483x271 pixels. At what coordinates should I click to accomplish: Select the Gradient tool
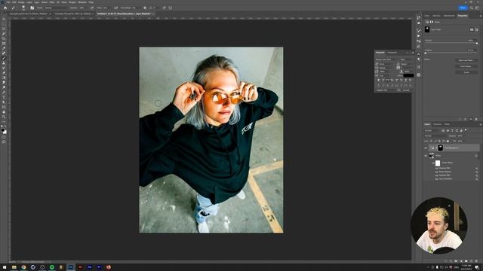click(x=4, y=78)
